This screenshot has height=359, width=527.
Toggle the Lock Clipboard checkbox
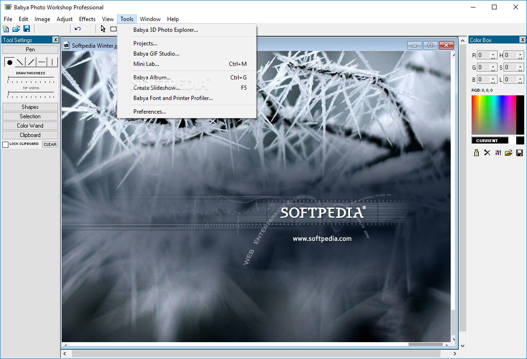coord(5,144)
